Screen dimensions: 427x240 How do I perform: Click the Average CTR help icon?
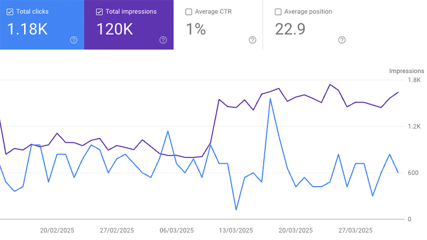(x=252, y=40)
